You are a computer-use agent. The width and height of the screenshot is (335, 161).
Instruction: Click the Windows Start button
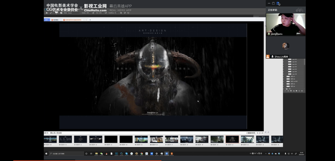47,154
